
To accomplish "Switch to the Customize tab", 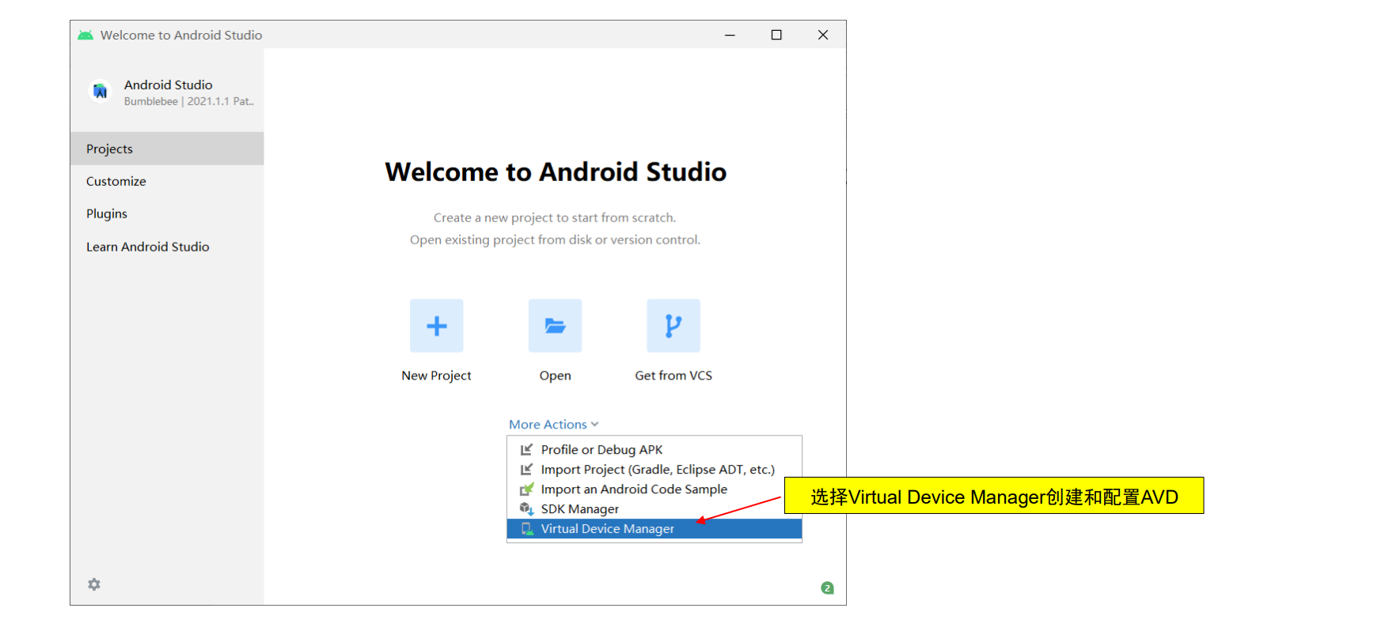I will pyautogui.click(x=167, y=181).
